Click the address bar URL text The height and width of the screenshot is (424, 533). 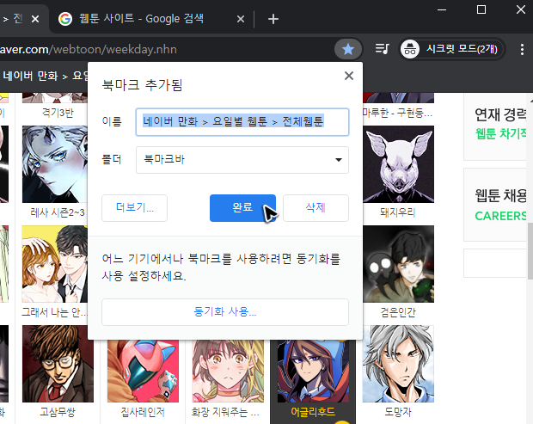coord(89,50)
